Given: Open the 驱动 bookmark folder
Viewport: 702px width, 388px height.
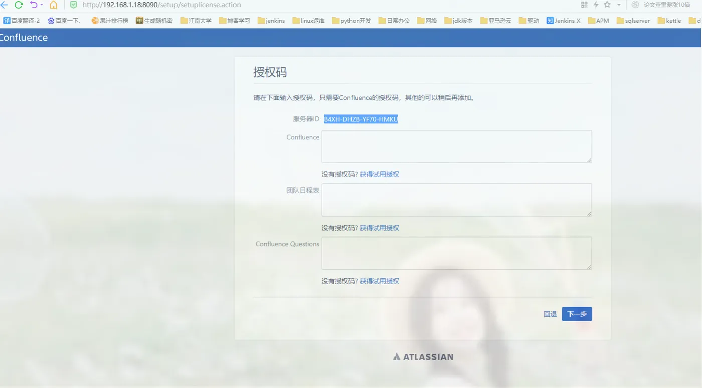Looking at the screenshot, I should 529,21.
